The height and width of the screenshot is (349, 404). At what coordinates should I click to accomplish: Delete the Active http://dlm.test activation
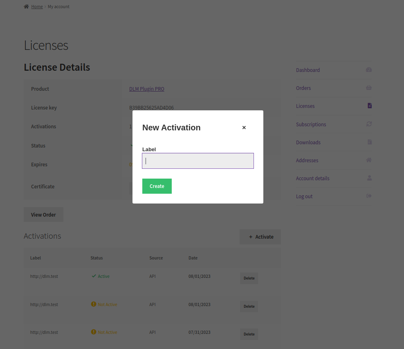coord(249,278)
